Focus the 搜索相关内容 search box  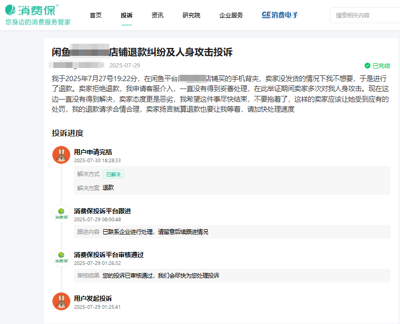365,15
